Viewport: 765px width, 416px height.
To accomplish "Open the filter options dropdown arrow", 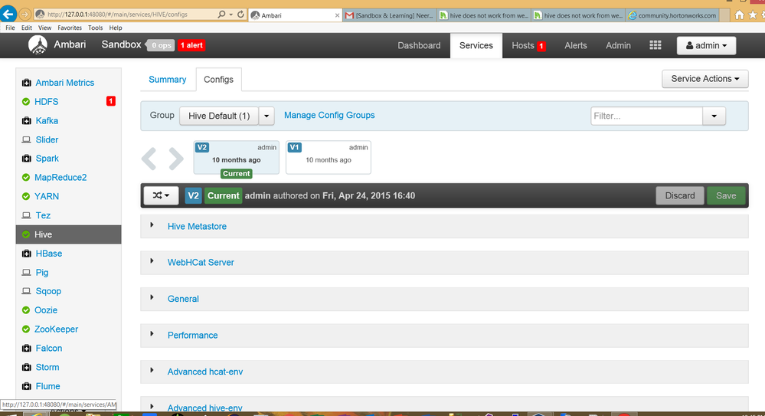I will click(714, 116).
